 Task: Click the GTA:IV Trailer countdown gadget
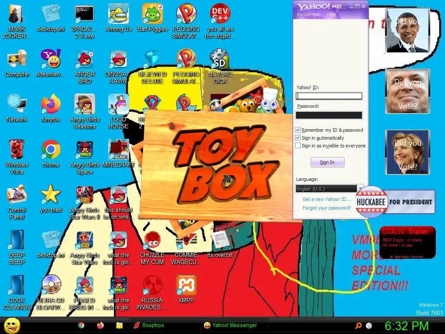pyautogui.click(x=407, y=243)
